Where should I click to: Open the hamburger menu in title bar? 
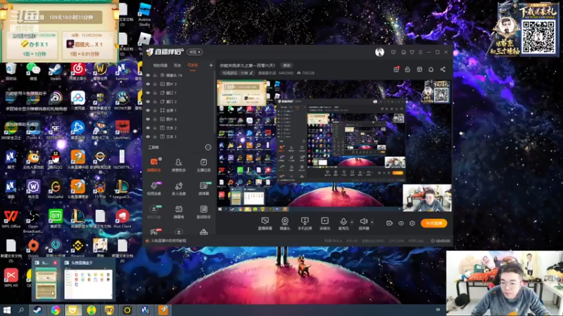point(420,52)
